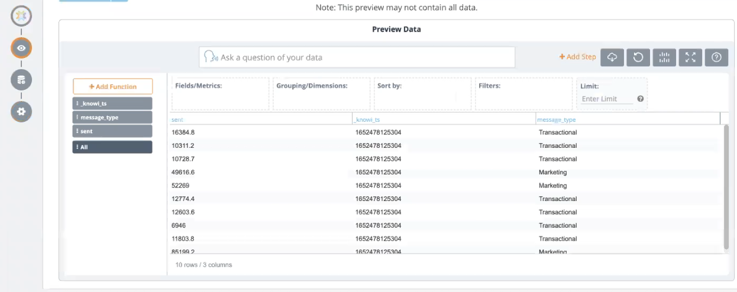Open help with the question mark button

pyautogui.click(x=716, y=57)
